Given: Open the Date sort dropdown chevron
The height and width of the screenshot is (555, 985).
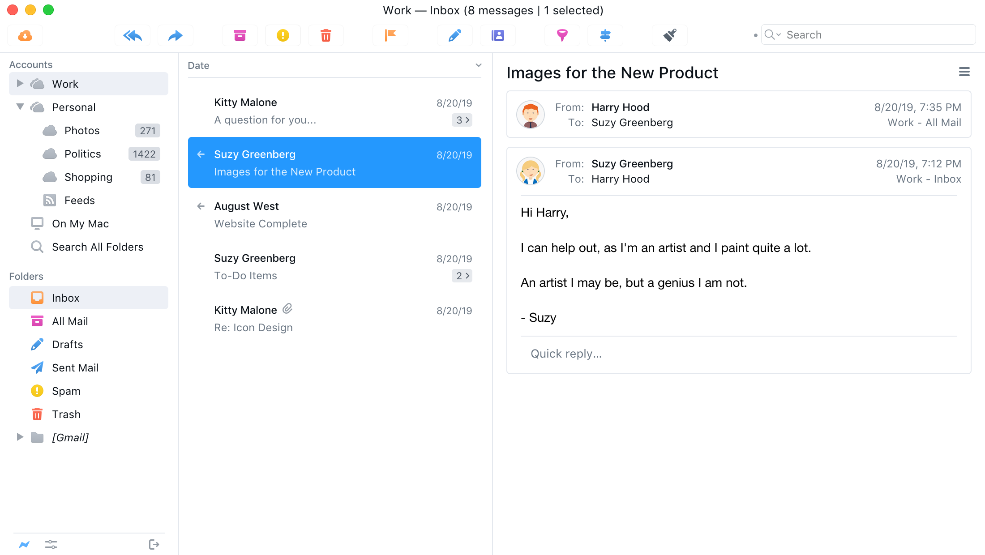Looking at the screenshot, I should click(x=478, y=65).
